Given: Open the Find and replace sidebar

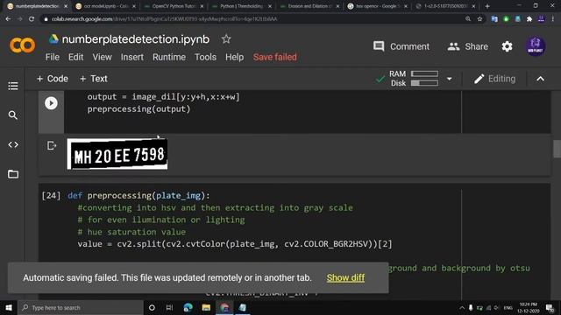Looking at the screenshot, I should [x=13, y=115].
